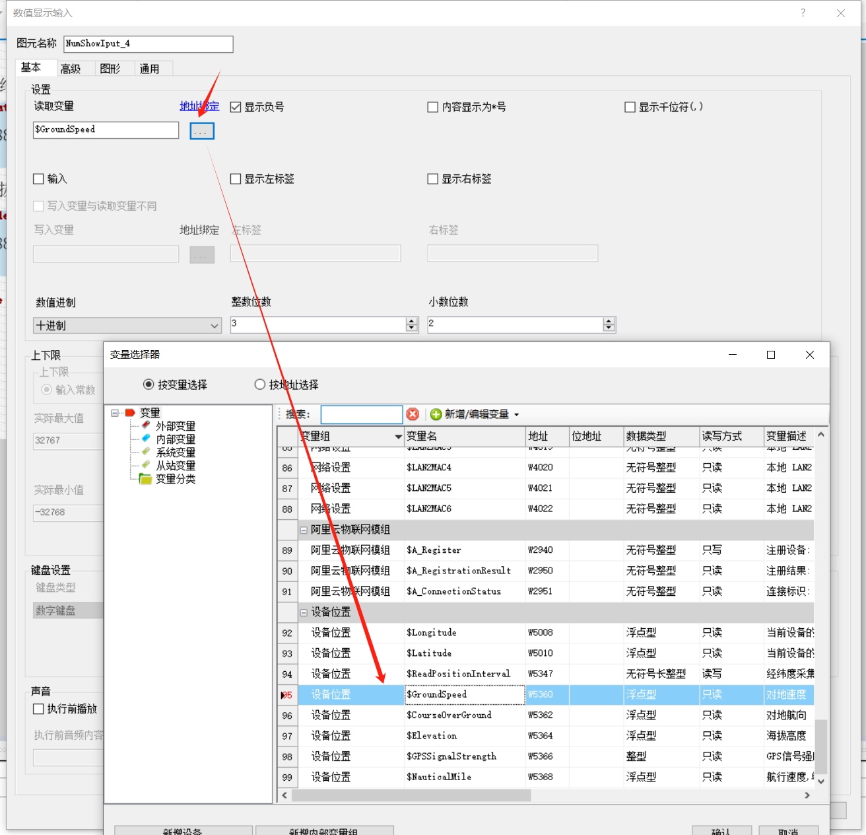Click the 地址绑定 link for read variable
This screenshot has width=866, height=835.
tap(199, 106)
